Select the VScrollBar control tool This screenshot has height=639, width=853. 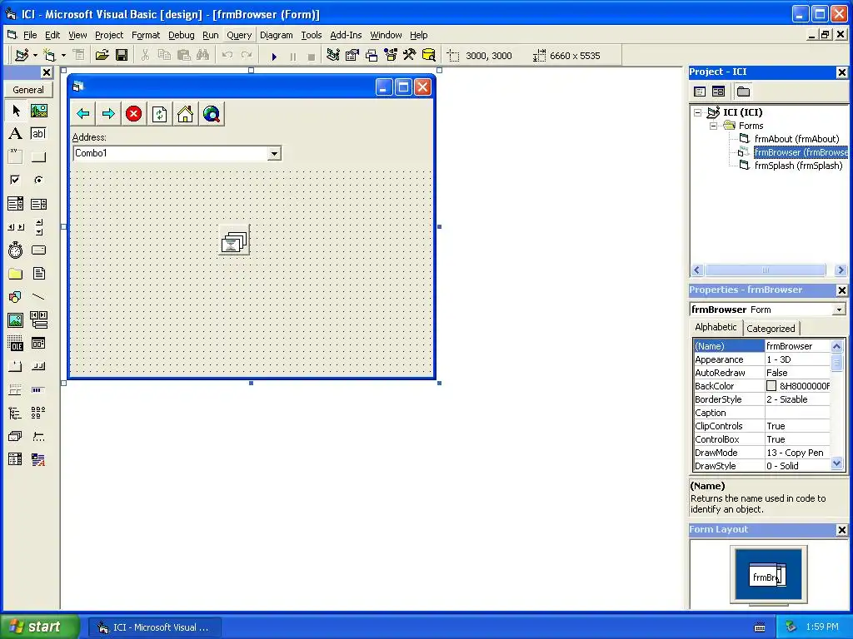pyautogui.click(x=38, y=227)
